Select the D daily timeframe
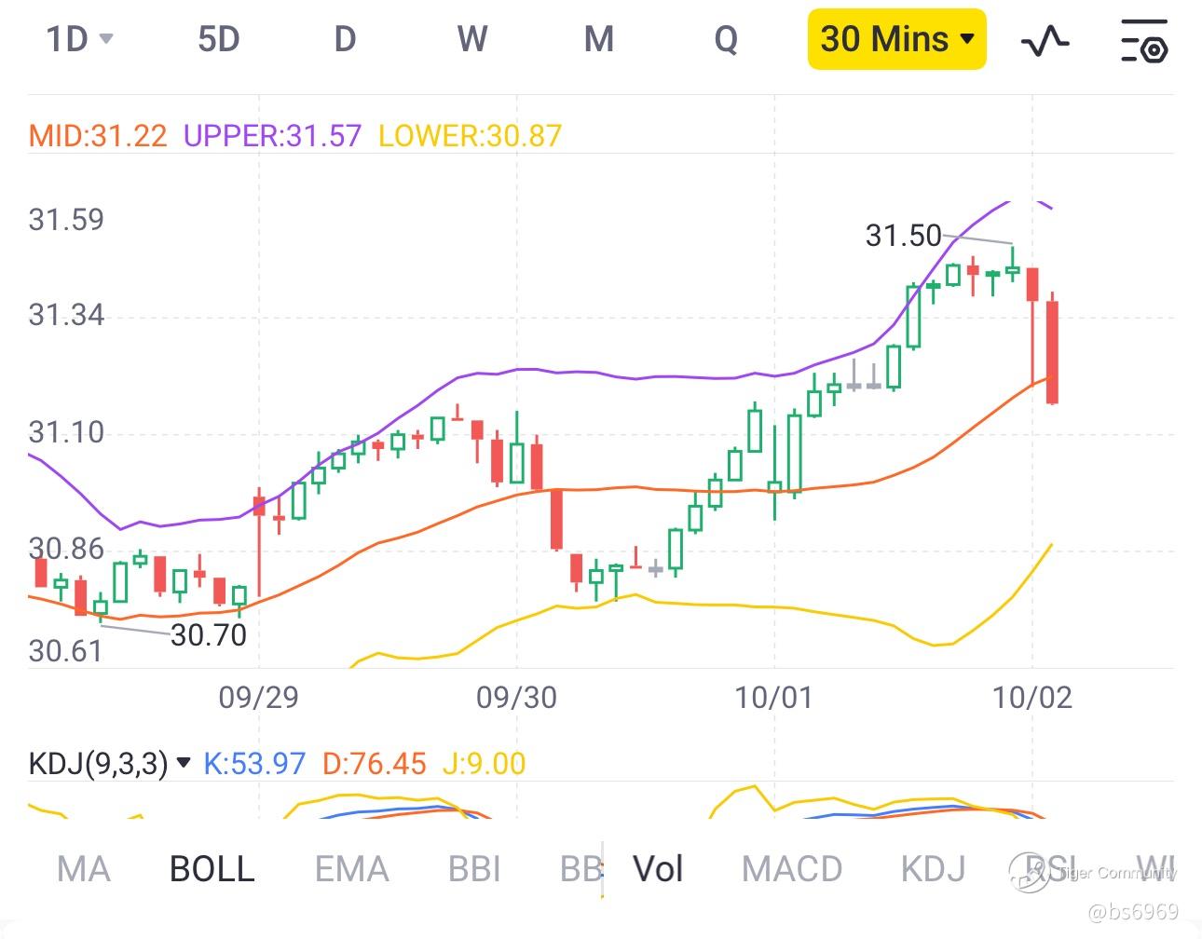This screenshot has width=1202, height=939. point(345,39)
